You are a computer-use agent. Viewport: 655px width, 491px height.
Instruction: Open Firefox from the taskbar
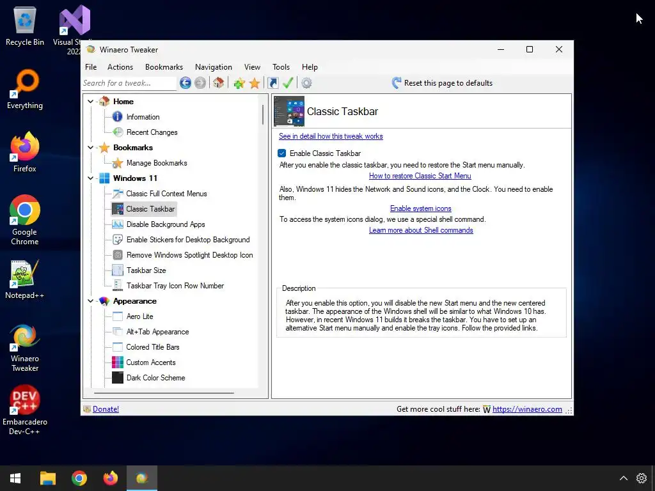(x=111, y=478)
